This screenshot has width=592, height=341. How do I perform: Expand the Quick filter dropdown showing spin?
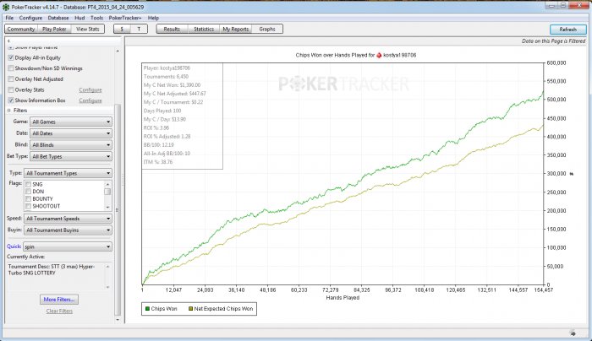click(x=70, y=246)
